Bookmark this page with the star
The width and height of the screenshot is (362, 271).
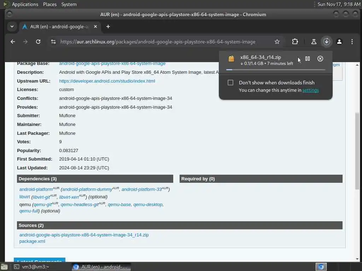[277, 42]
